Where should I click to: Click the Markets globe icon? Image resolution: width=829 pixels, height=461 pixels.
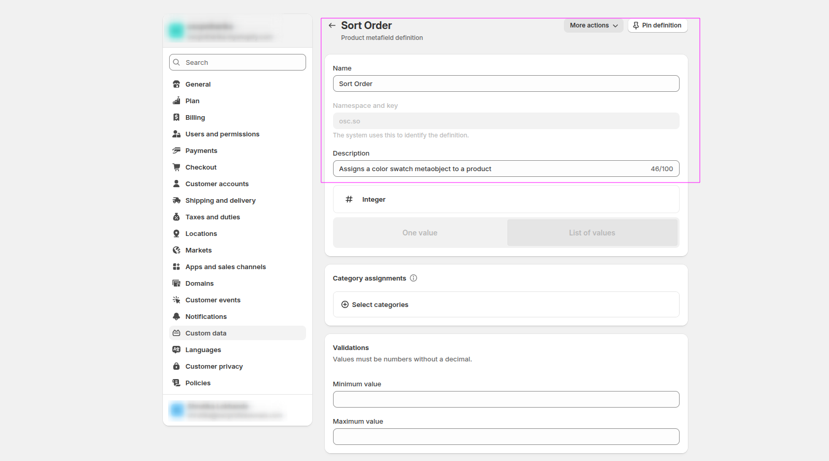(176, 250)
